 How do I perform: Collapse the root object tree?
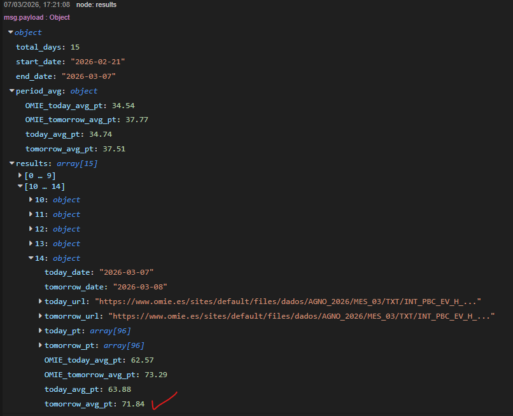click(x=11, y=32)
